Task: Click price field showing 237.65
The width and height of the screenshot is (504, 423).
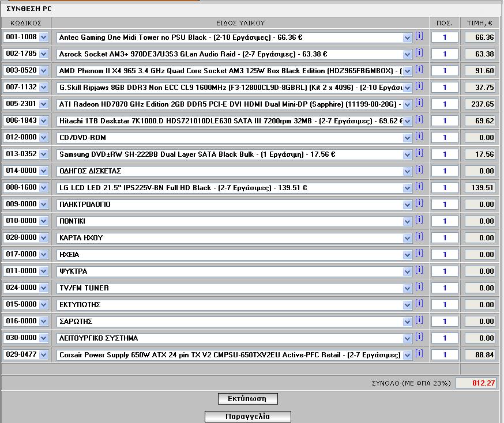Action: pyautogui.click(x=480, y=104)
